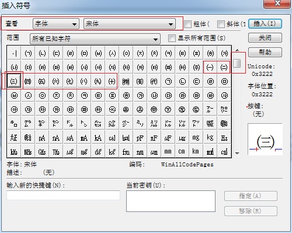The height and width of the screenshot is (233, 292).
Task: Select the parenthesized 八 symbol
Action: 84,81
